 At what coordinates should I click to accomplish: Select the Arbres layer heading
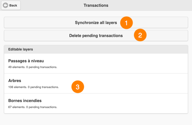(x=15, y=80)
